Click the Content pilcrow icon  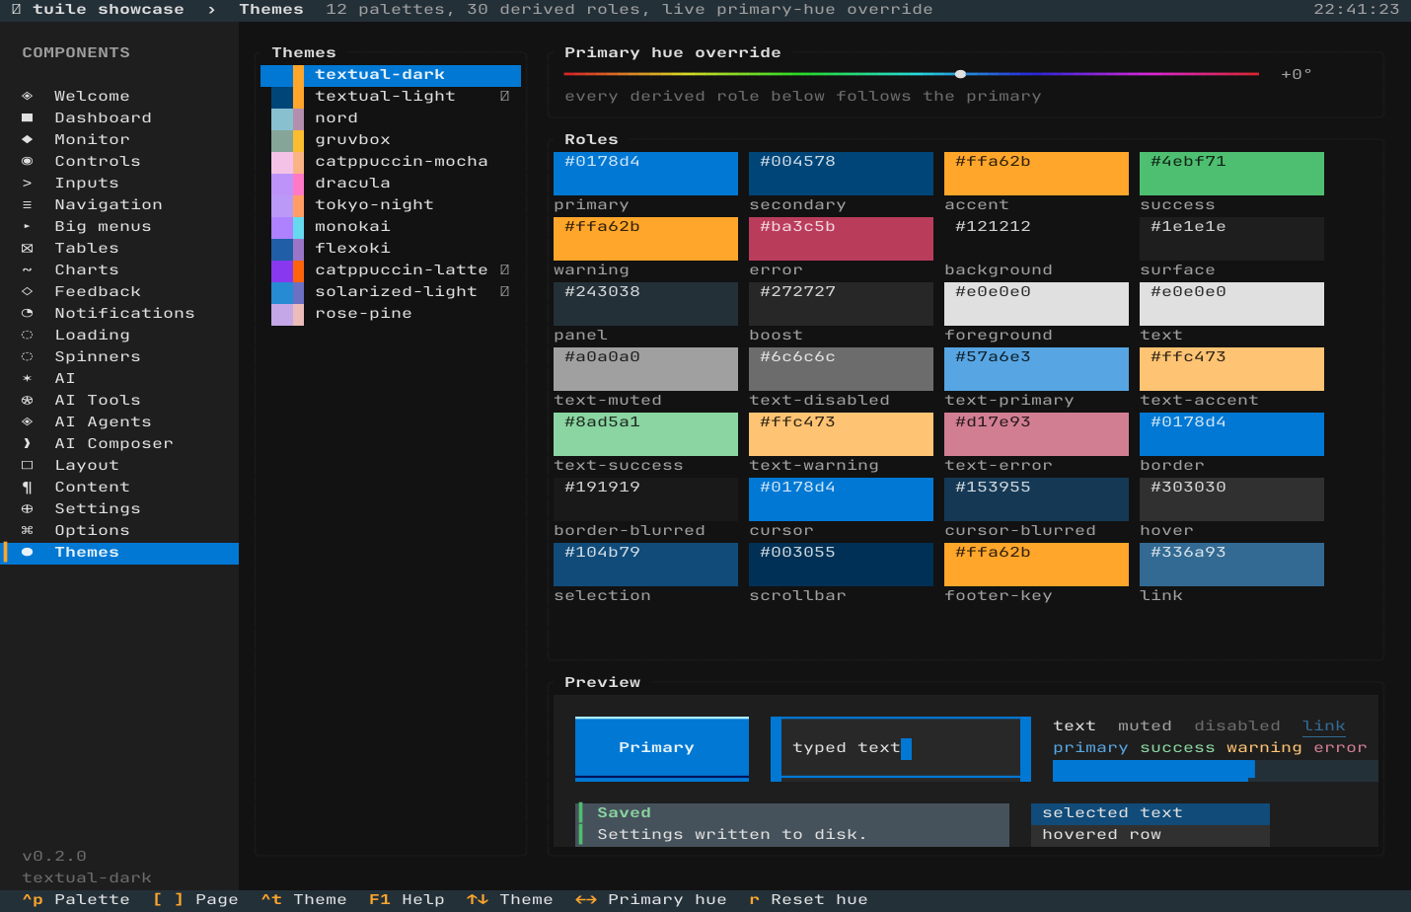click(28, 487)
